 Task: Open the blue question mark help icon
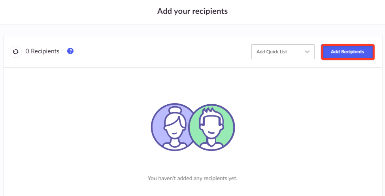[70, 51]
